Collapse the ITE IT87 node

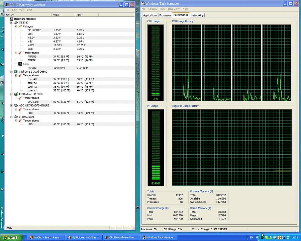click(x=11, y=23)
